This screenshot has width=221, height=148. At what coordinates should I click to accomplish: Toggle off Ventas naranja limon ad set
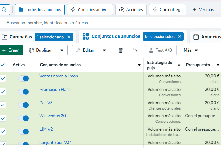(23, 78)
